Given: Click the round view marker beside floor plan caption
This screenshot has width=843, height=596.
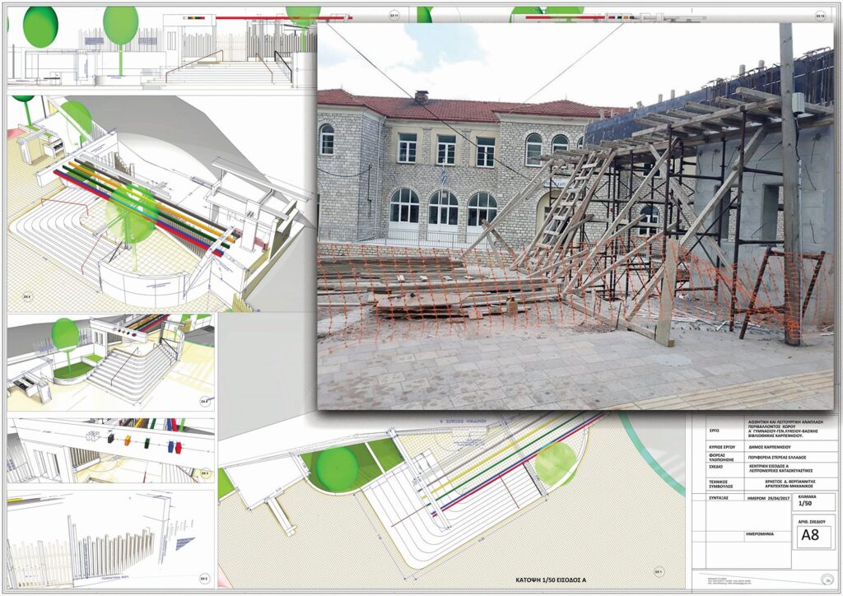Looking at the screenshot, I should pyautogui.click(x=658, y=572).
